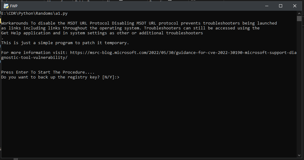Image resolution: width=304 pixels, height=160 pixels.
Task: Close the FWP console window
Action: pyautogui.click(x=295, y=6)
